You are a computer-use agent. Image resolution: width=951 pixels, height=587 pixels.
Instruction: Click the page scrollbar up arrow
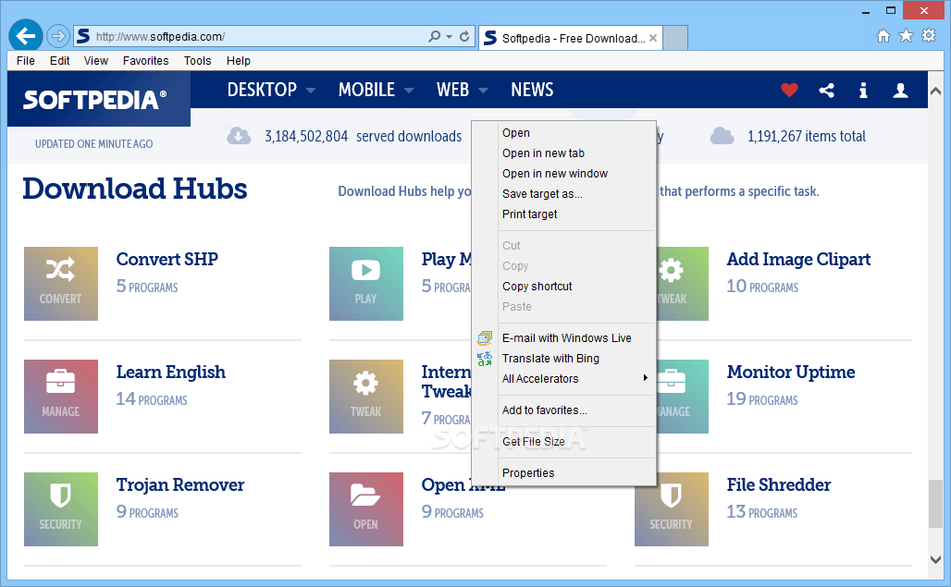(x=936, y=92)
